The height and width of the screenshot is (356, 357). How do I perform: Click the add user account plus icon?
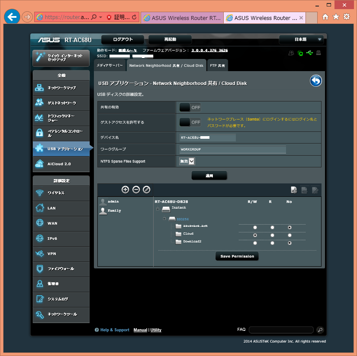click(125, 189)
